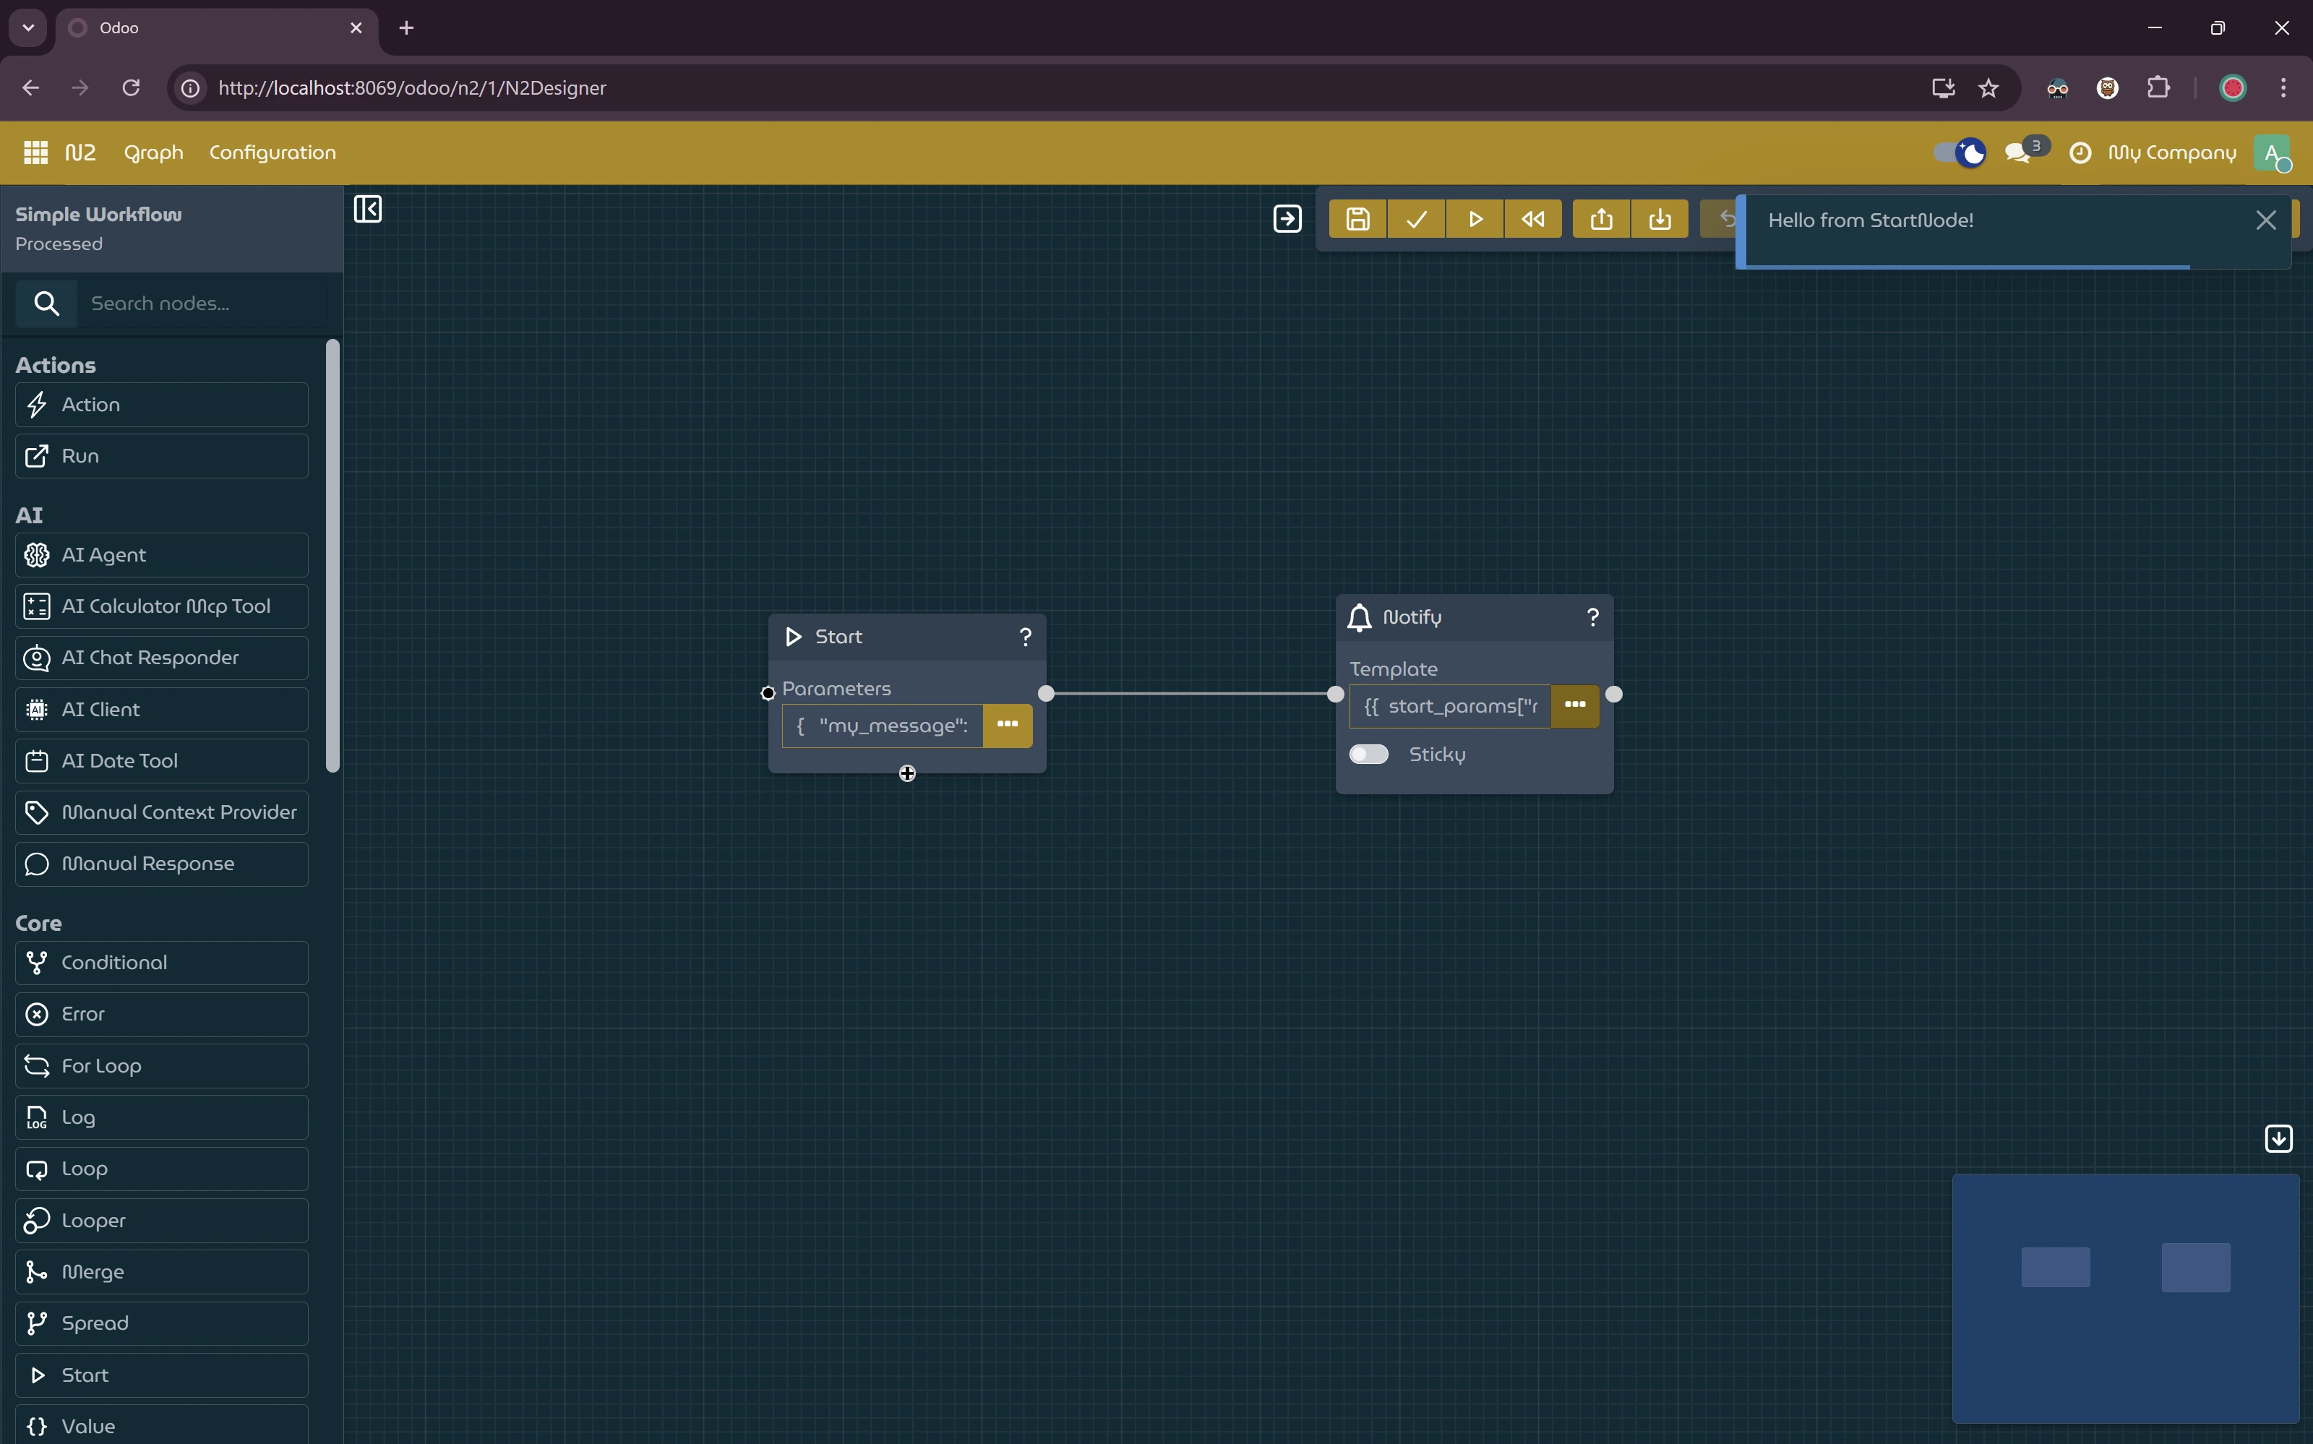Run workflow with the play icon
This screenshot has width=2313, height=1444.
click(x=1475, y=220)
